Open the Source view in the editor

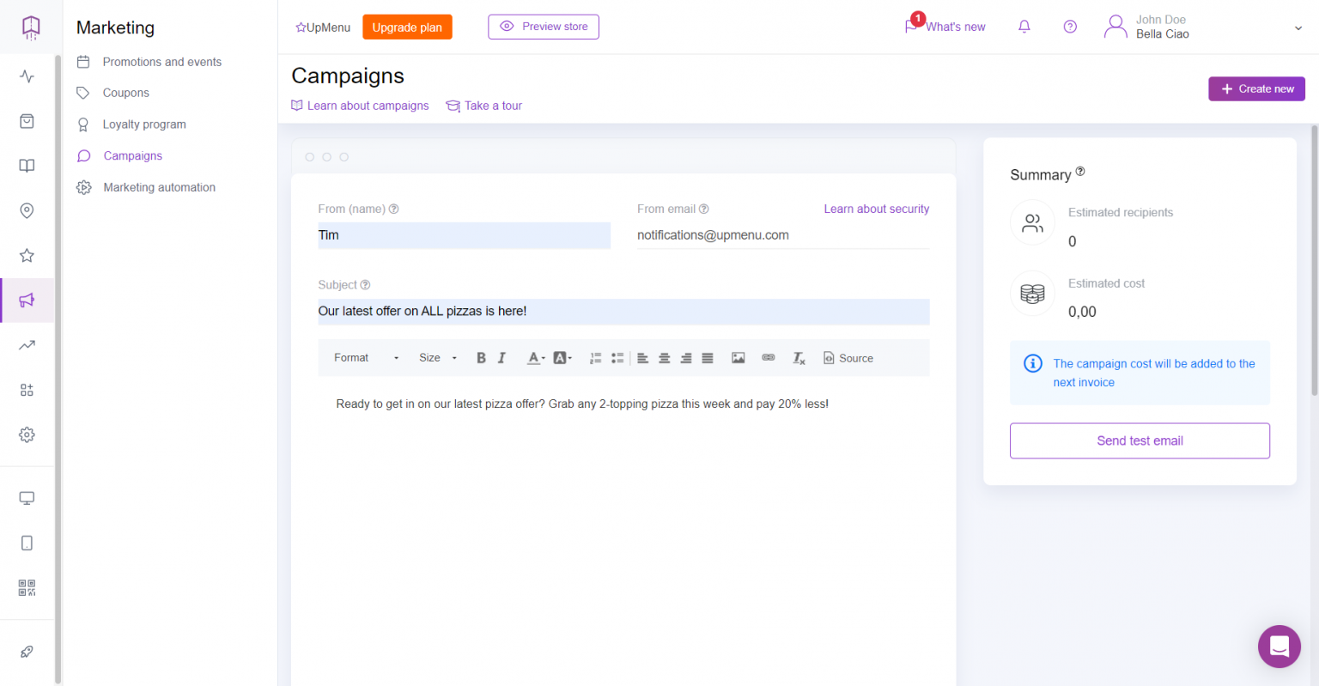pos(848,357)
